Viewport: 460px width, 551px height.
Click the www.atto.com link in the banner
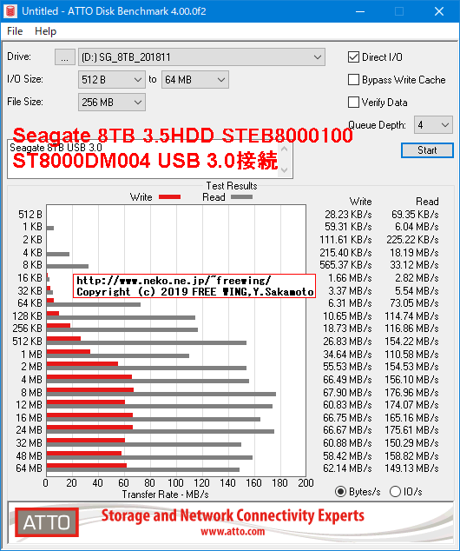pos(233,531)
